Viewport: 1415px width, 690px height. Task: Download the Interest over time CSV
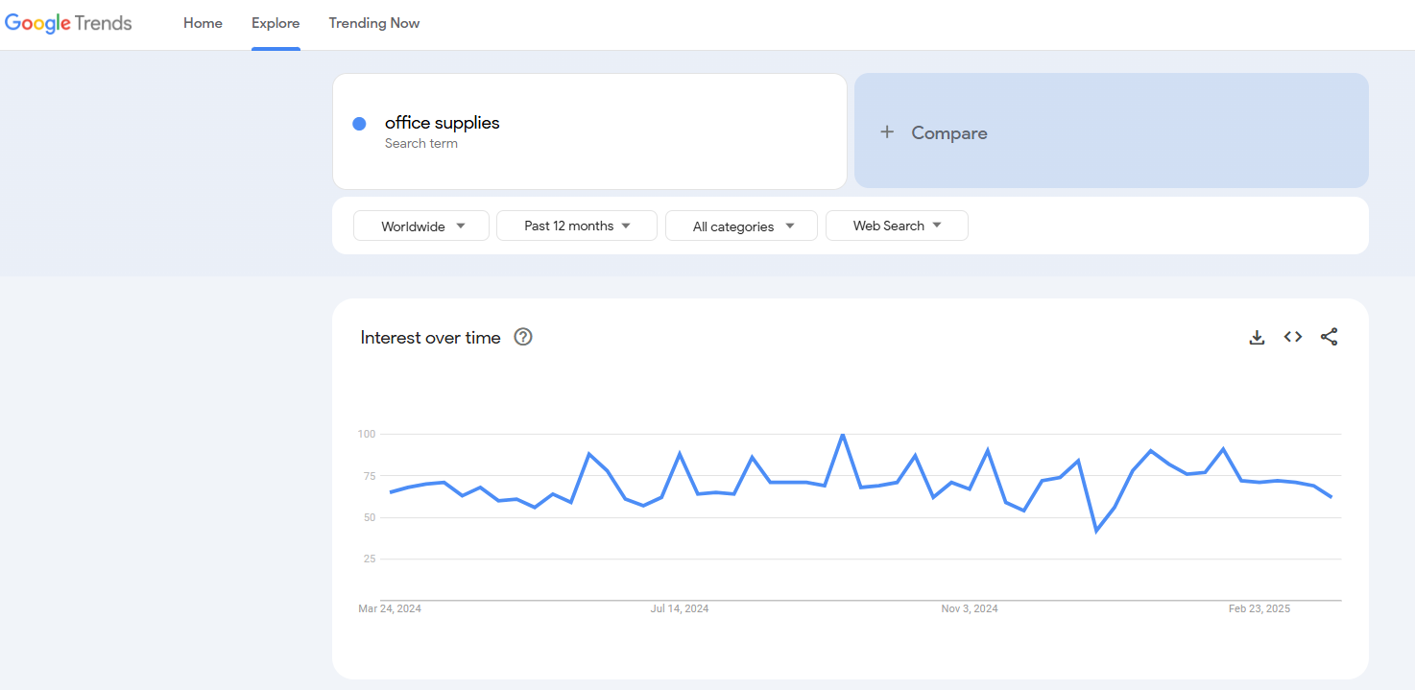click(x=1257, y=337)
